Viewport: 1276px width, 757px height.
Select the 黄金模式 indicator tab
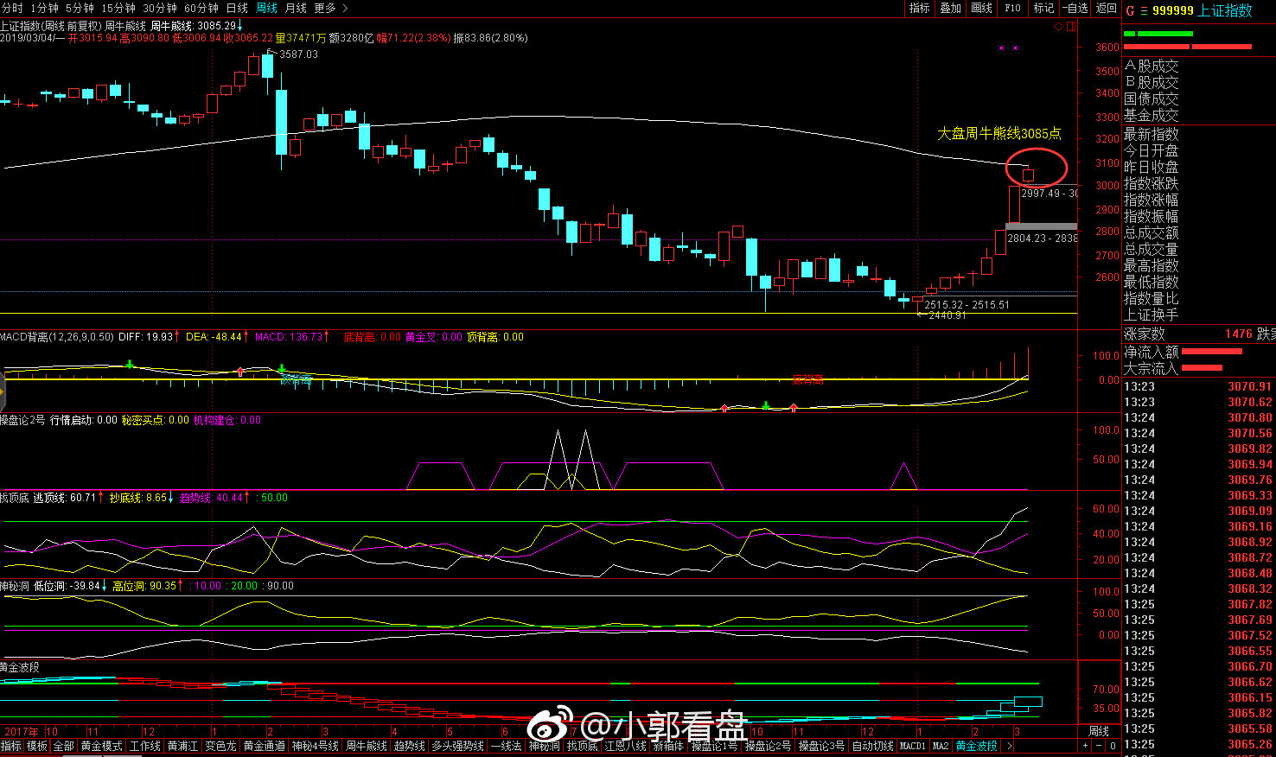101,746
